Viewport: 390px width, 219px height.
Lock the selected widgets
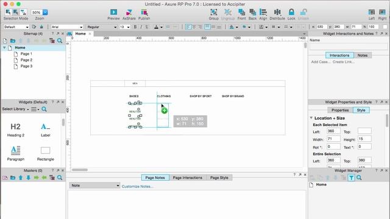click(x=291, y=14)
